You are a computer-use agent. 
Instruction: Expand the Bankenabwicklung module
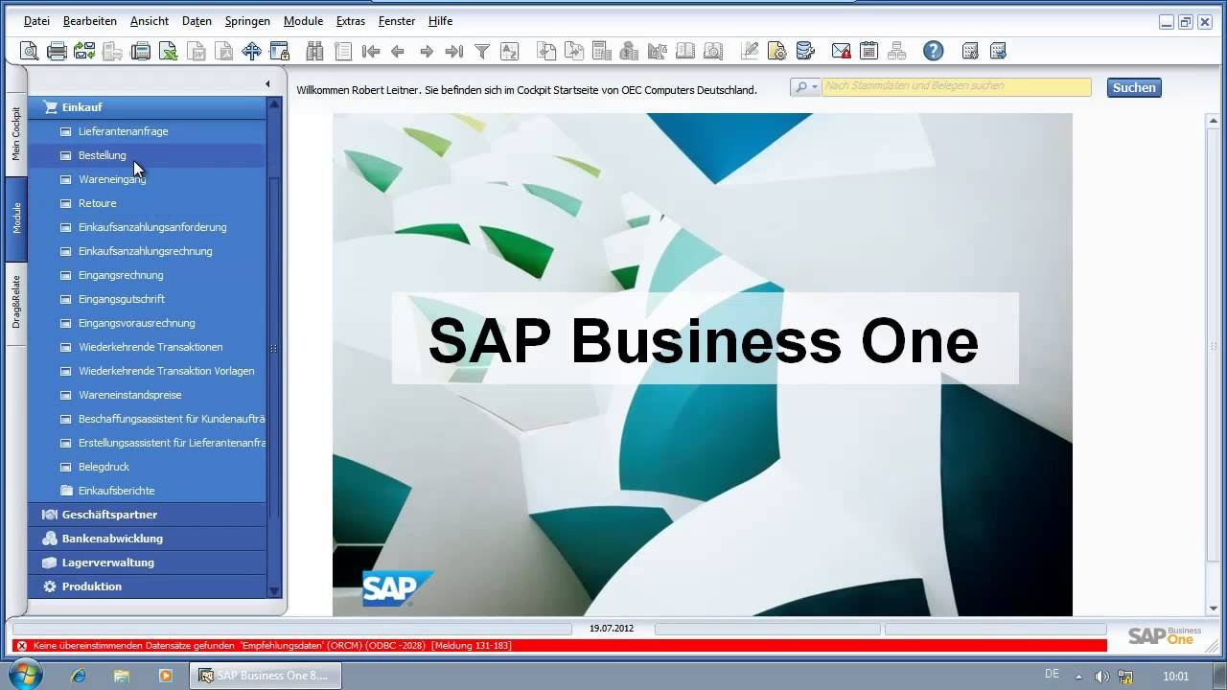click(x=147, y=539)
